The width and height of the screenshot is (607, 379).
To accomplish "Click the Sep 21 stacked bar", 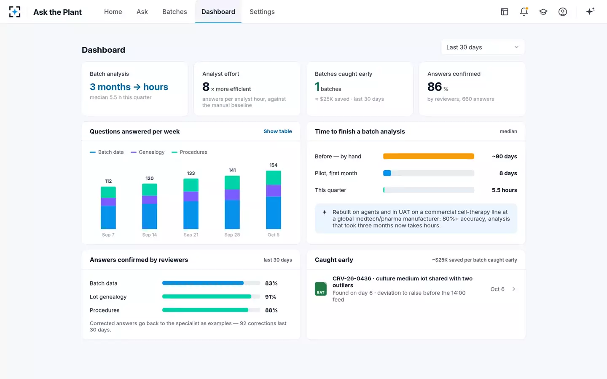I will point(191,204).
